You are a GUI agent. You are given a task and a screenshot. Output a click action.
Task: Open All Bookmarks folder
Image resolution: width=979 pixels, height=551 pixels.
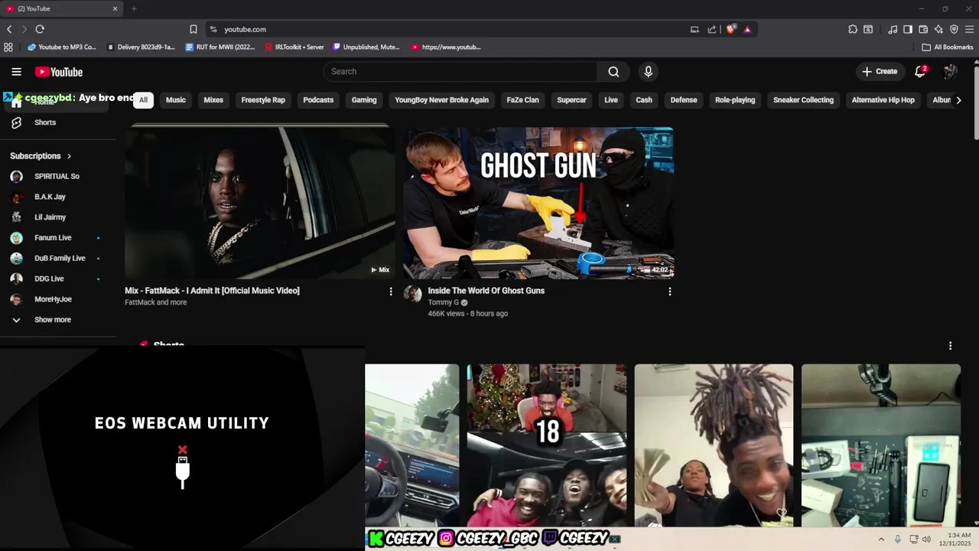pyautogui.click(x=948, y=47)
